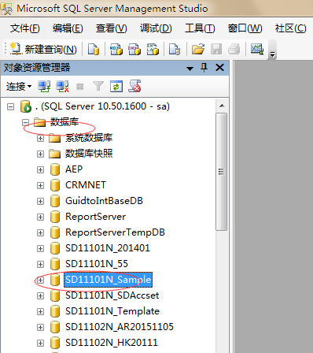Click the Save disk icon
The image size is (313, 353).
tap(216, 49)
